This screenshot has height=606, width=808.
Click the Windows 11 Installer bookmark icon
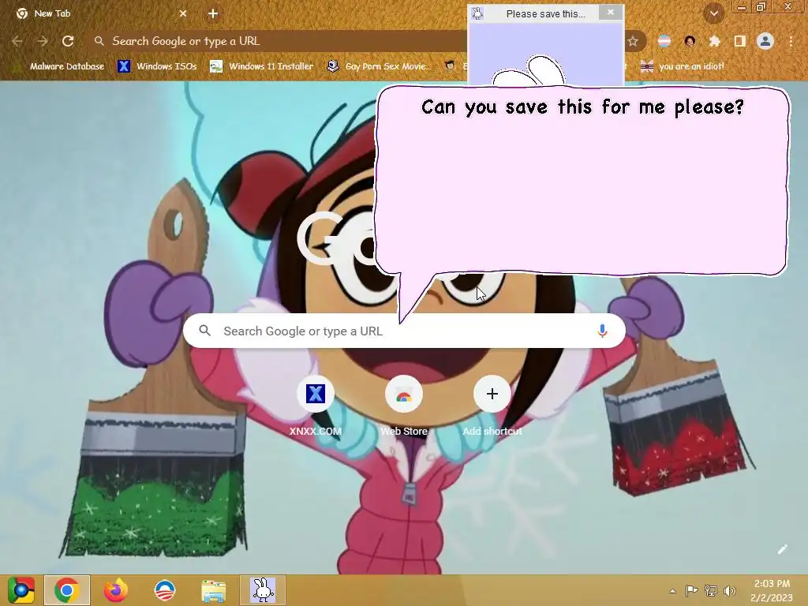tap(216, 66)
